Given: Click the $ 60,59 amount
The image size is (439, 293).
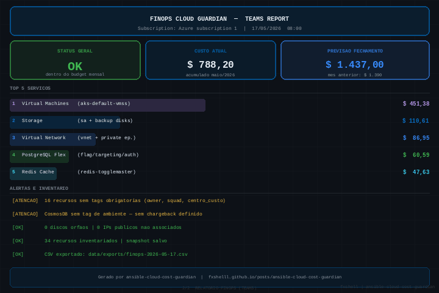Looking at the screenshot, I should pos(416,155).
